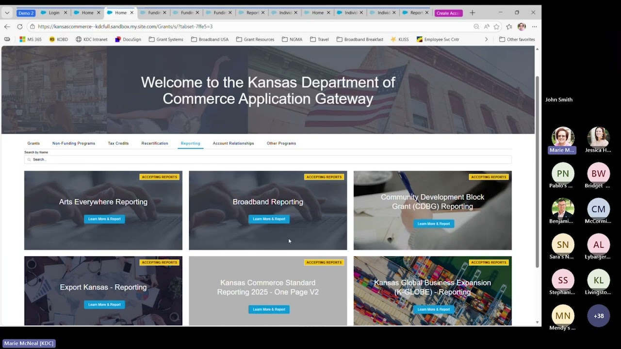Go back with the browser back arrow

pos(7,27)
